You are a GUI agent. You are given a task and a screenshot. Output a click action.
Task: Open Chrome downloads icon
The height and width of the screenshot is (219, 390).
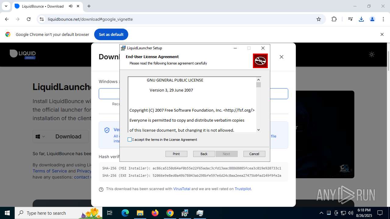[x=361, y=19]
